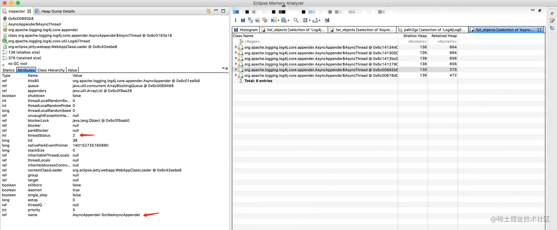Click the object address 0x6c00692b8 line

21,18
